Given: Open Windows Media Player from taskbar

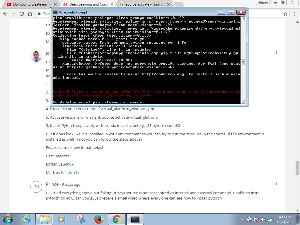Looking at the screenshot, I should tap(62, 219).
